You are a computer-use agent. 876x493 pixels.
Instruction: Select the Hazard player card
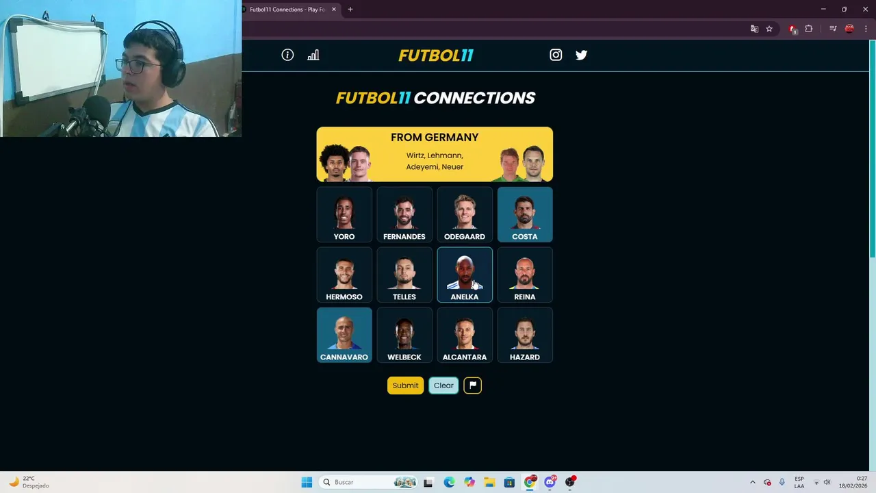pos(525,335)
